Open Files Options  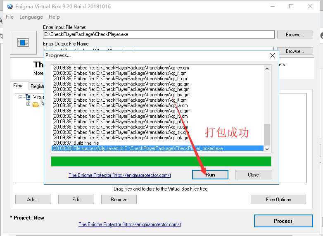pyautogui.click(x=278, y=200)
